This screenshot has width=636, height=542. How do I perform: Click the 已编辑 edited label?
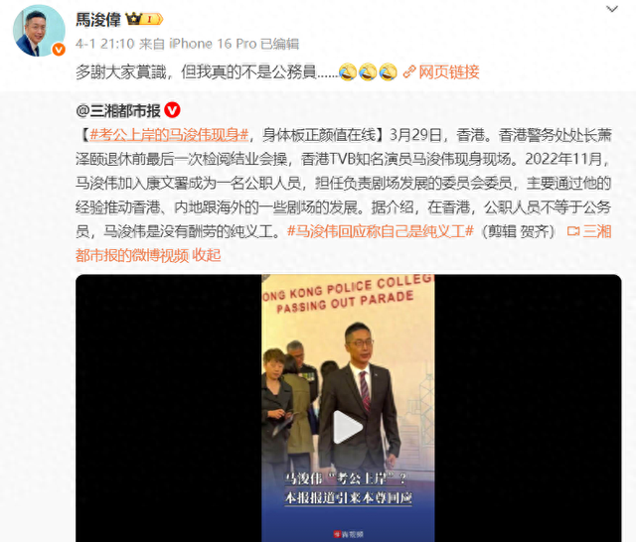click(x=280, y=44)
